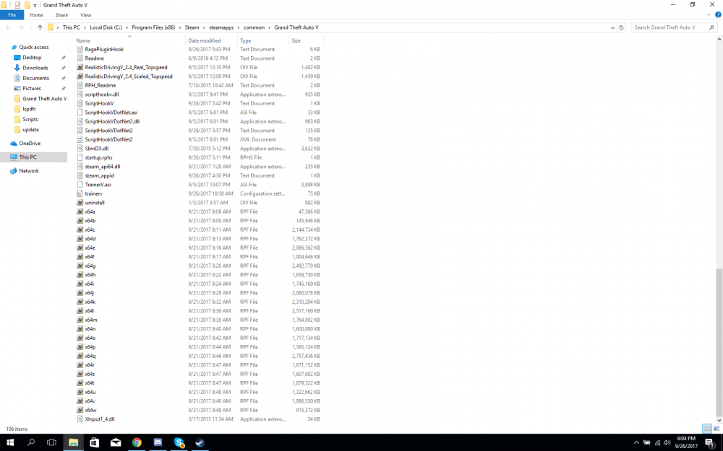Open the Windows Start menu
Viewport: 723px width, 451px height.
click(10, 443)
